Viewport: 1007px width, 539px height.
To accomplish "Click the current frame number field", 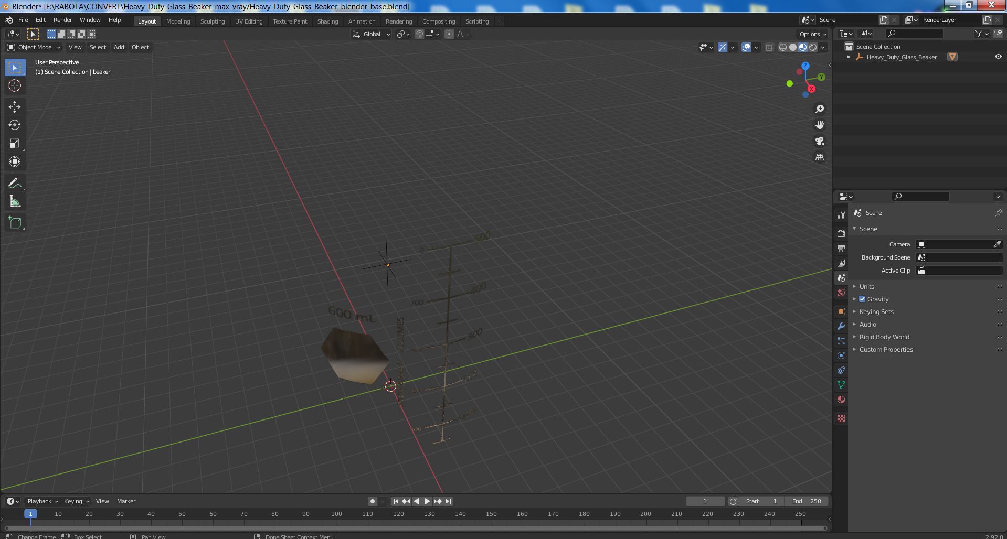I will point(705,501).
